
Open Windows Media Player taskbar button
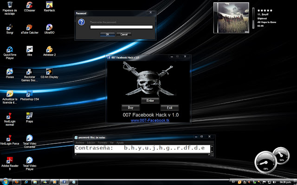click(x=55, y=182)
